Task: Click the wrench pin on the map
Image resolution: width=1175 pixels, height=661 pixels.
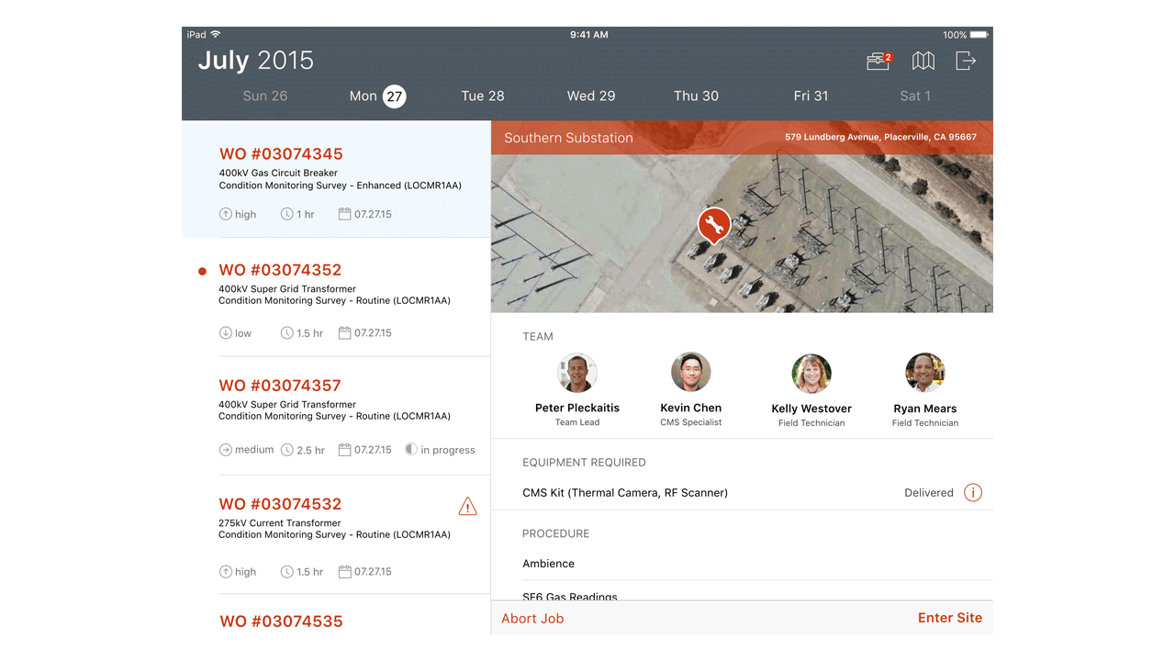Action: [713, 226]
